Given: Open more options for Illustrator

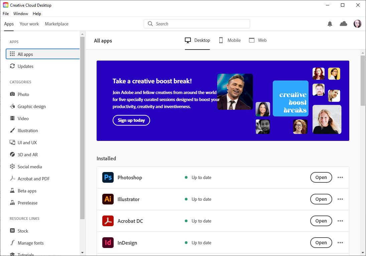Looking at the screenshot, I should [x=340, y=199].
